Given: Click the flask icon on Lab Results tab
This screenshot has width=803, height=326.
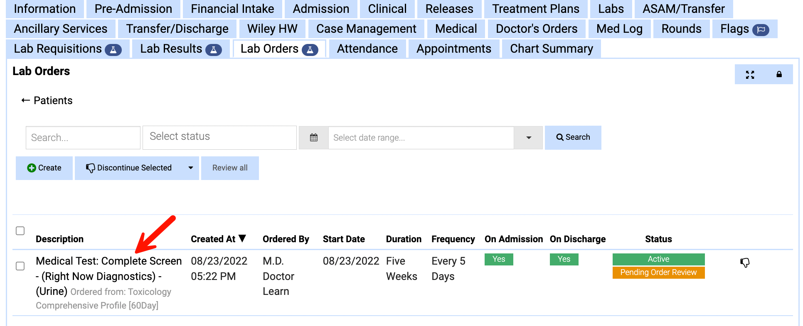Looking at the screenshot, I should click(214, 49).
